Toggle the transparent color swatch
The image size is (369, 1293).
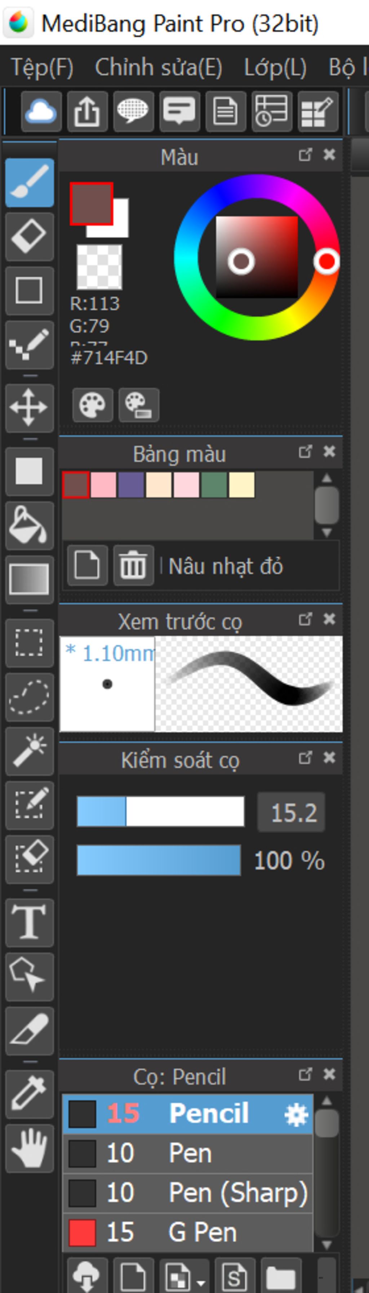[x=99, y=267]
